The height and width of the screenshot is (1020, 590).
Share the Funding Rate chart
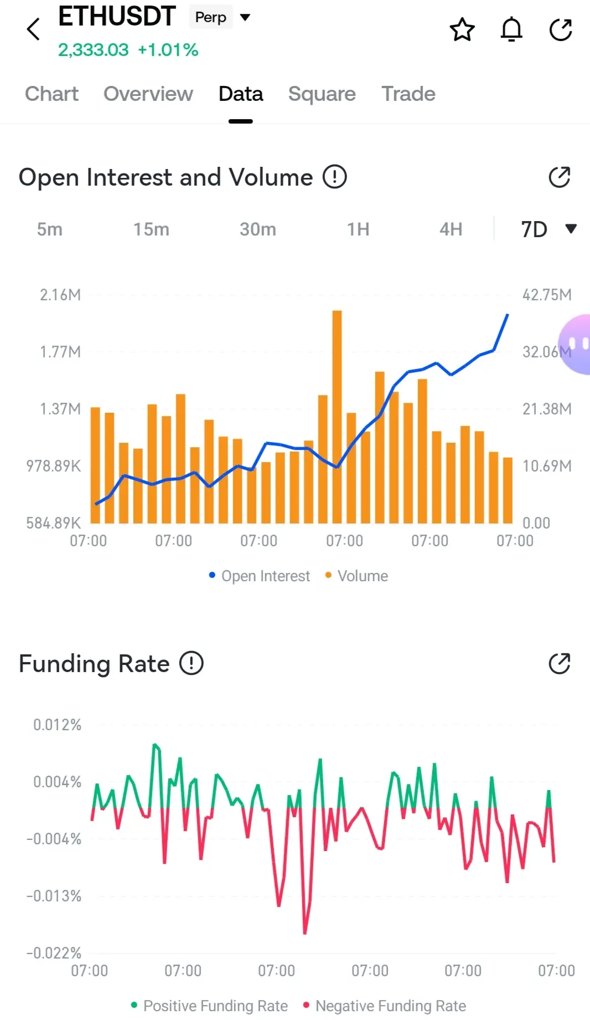(560, 663)
